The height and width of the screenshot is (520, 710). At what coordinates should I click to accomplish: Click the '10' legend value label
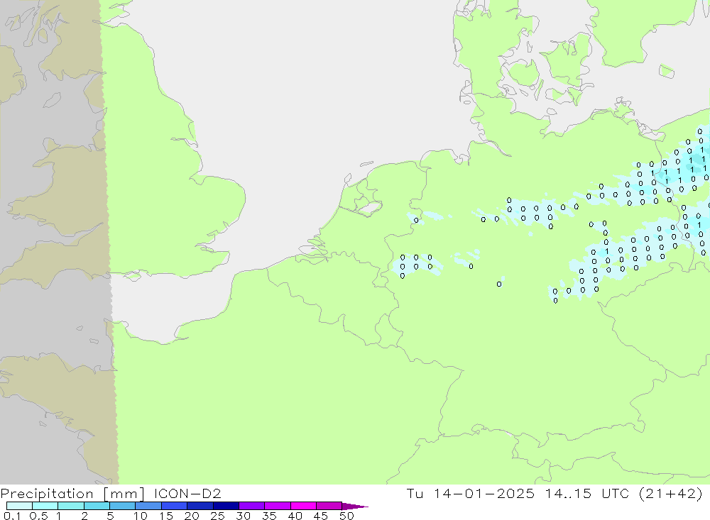click(x=141, y=516)
